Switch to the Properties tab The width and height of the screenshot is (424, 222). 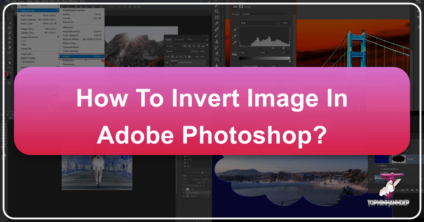179,39
